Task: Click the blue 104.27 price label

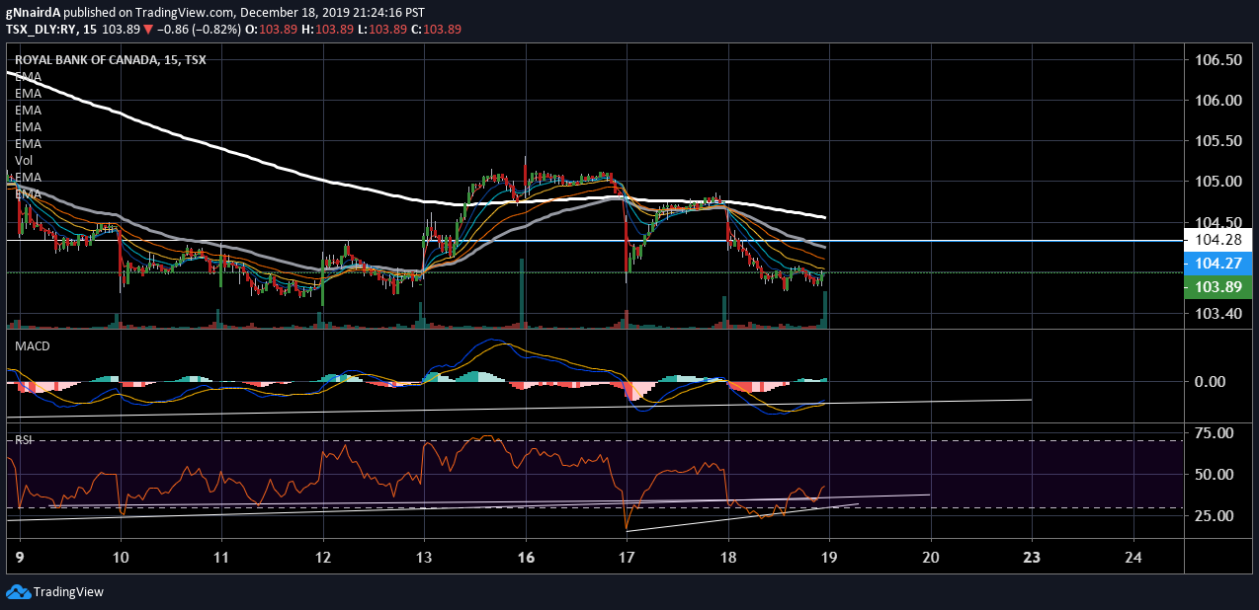Action: click(x=1217, y=264)
